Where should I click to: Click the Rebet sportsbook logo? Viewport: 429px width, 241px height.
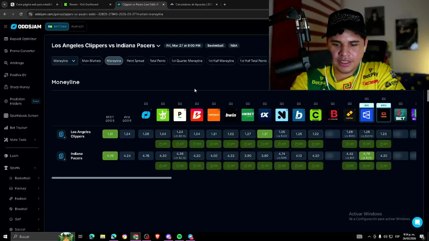[x=384, y=115]
